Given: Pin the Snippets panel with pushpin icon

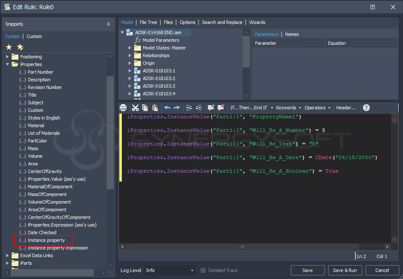Looking at the screenshot, I should coord(108,24).
